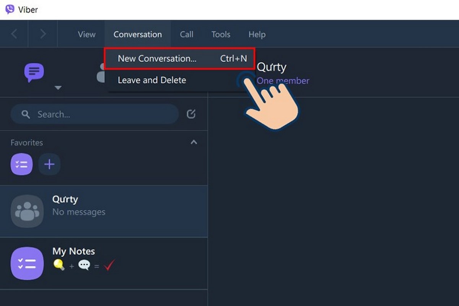Expand the arrow under the chats icon

click(58, 88)
